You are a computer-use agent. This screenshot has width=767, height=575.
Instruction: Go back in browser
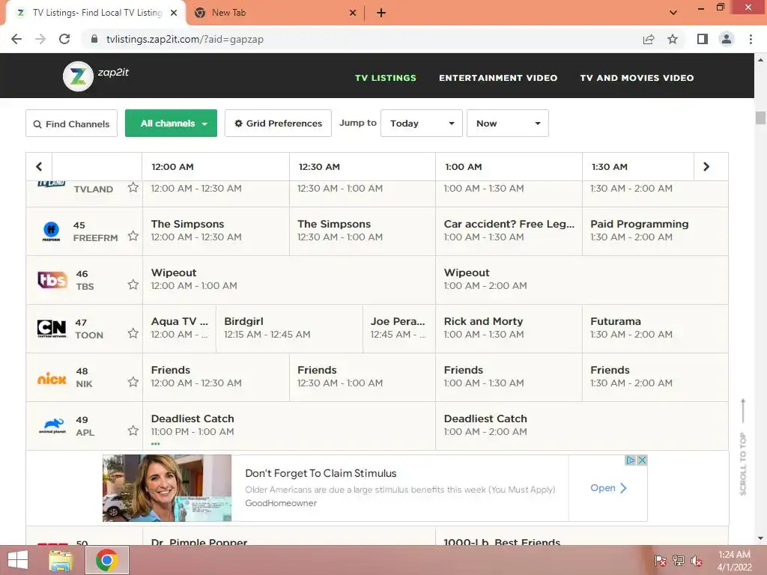click(16, 39)
